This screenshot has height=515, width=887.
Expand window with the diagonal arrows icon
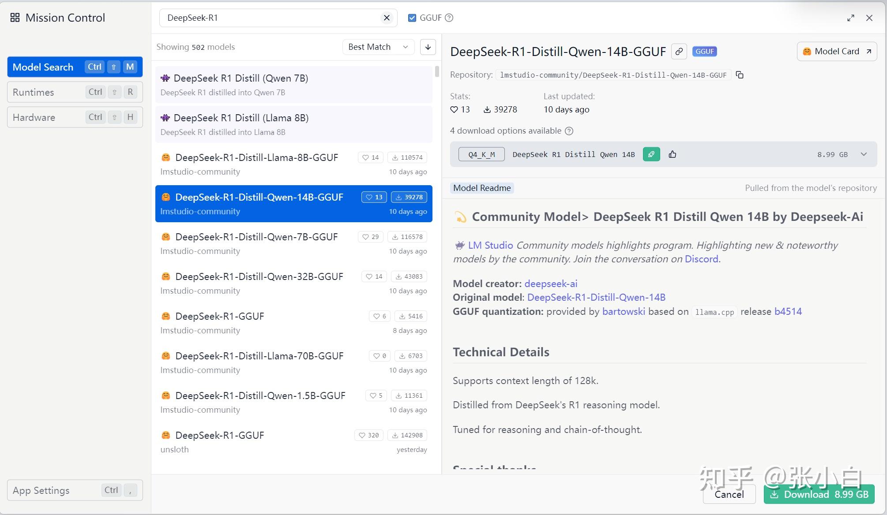coord(851,18)
